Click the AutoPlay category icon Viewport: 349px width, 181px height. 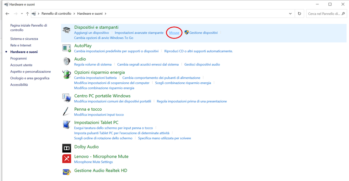tap(66, 48)
